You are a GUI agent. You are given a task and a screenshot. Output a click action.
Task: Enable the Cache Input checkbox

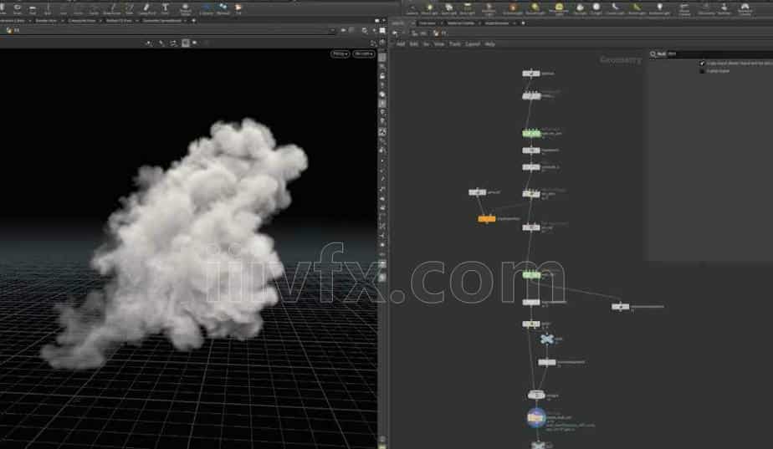pos(702,71)
